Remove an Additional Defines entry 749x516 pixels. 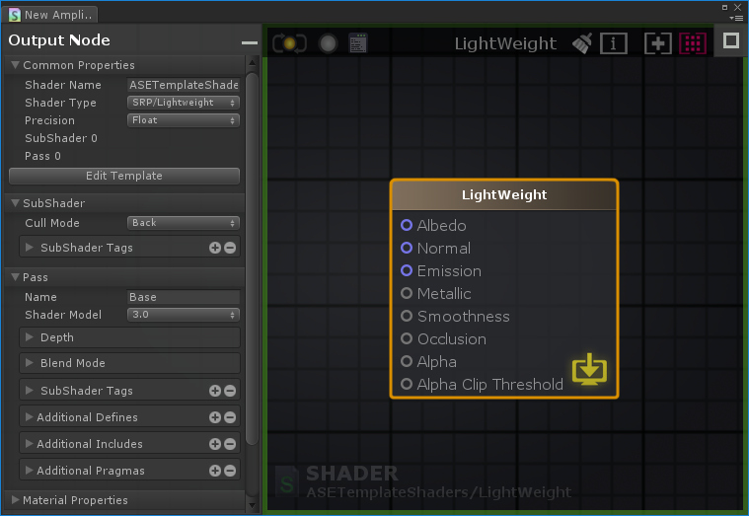tap(230, 417)
